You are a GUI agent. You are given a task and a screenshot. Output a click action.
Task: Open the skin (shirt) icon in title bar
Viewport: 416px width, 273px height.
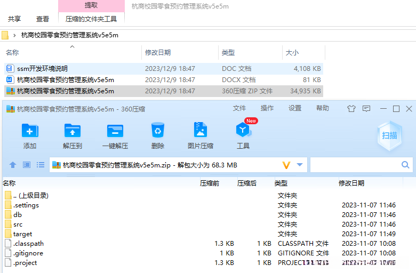351,109
